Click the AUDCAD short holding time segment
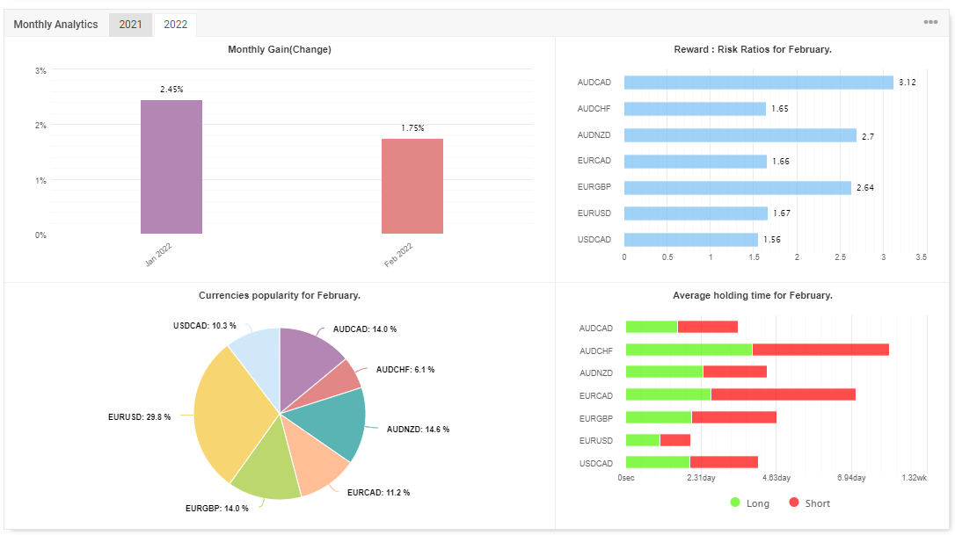Viewport: 955px width, 535px height. click(x=708, y=327)
